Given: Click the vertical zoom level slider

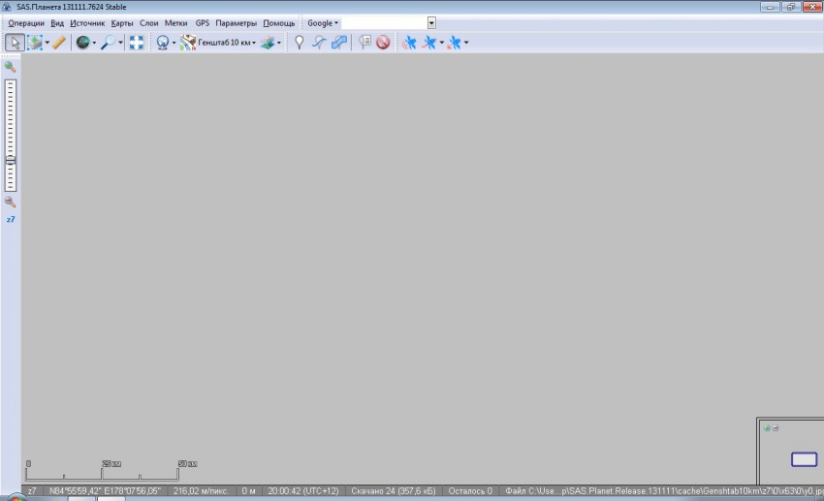Looking at the screenshot, I should coord(10,136).
